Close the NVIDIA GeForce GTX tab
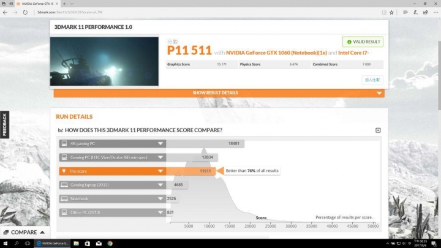 pos(57,4)
